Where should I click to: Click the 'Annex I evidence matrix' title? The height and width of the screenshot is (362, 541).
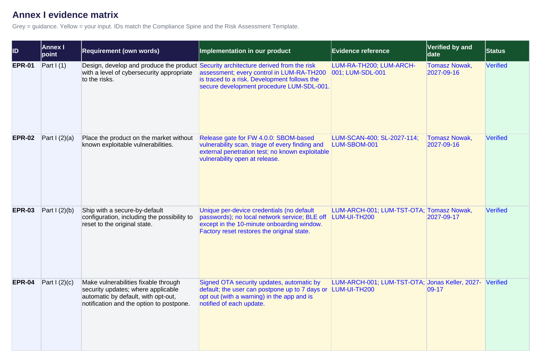tap(65, 15)
